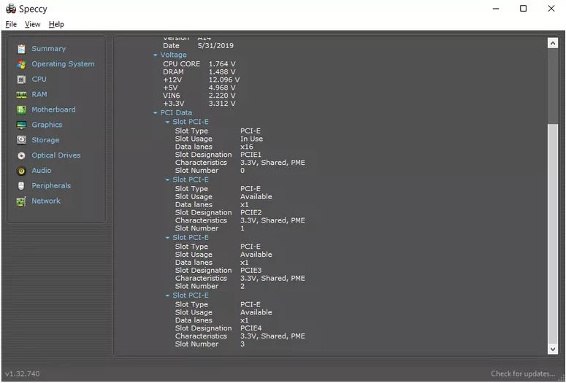Click the Date 5/31/2019 value
The image size is (566, 383).
(x=215, y=46)
